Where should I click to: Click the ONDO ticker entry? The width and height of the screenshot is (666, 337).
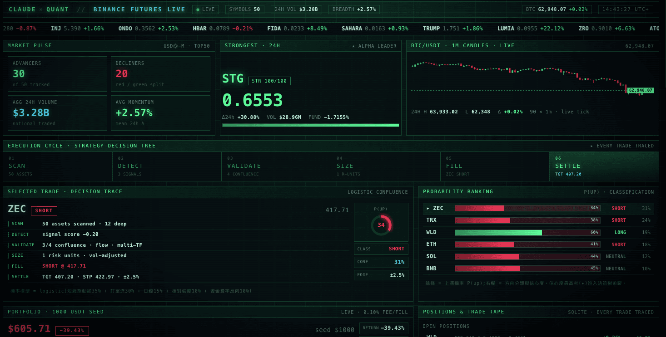pyautogui.click(x=149, y=29)
